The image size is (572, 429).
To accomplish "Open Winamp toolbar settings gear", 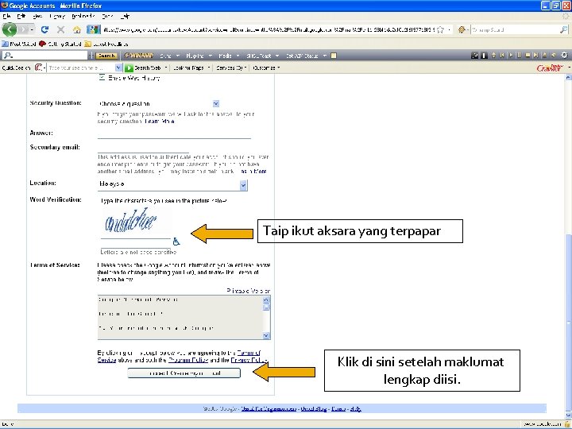I will click(564, 56).
